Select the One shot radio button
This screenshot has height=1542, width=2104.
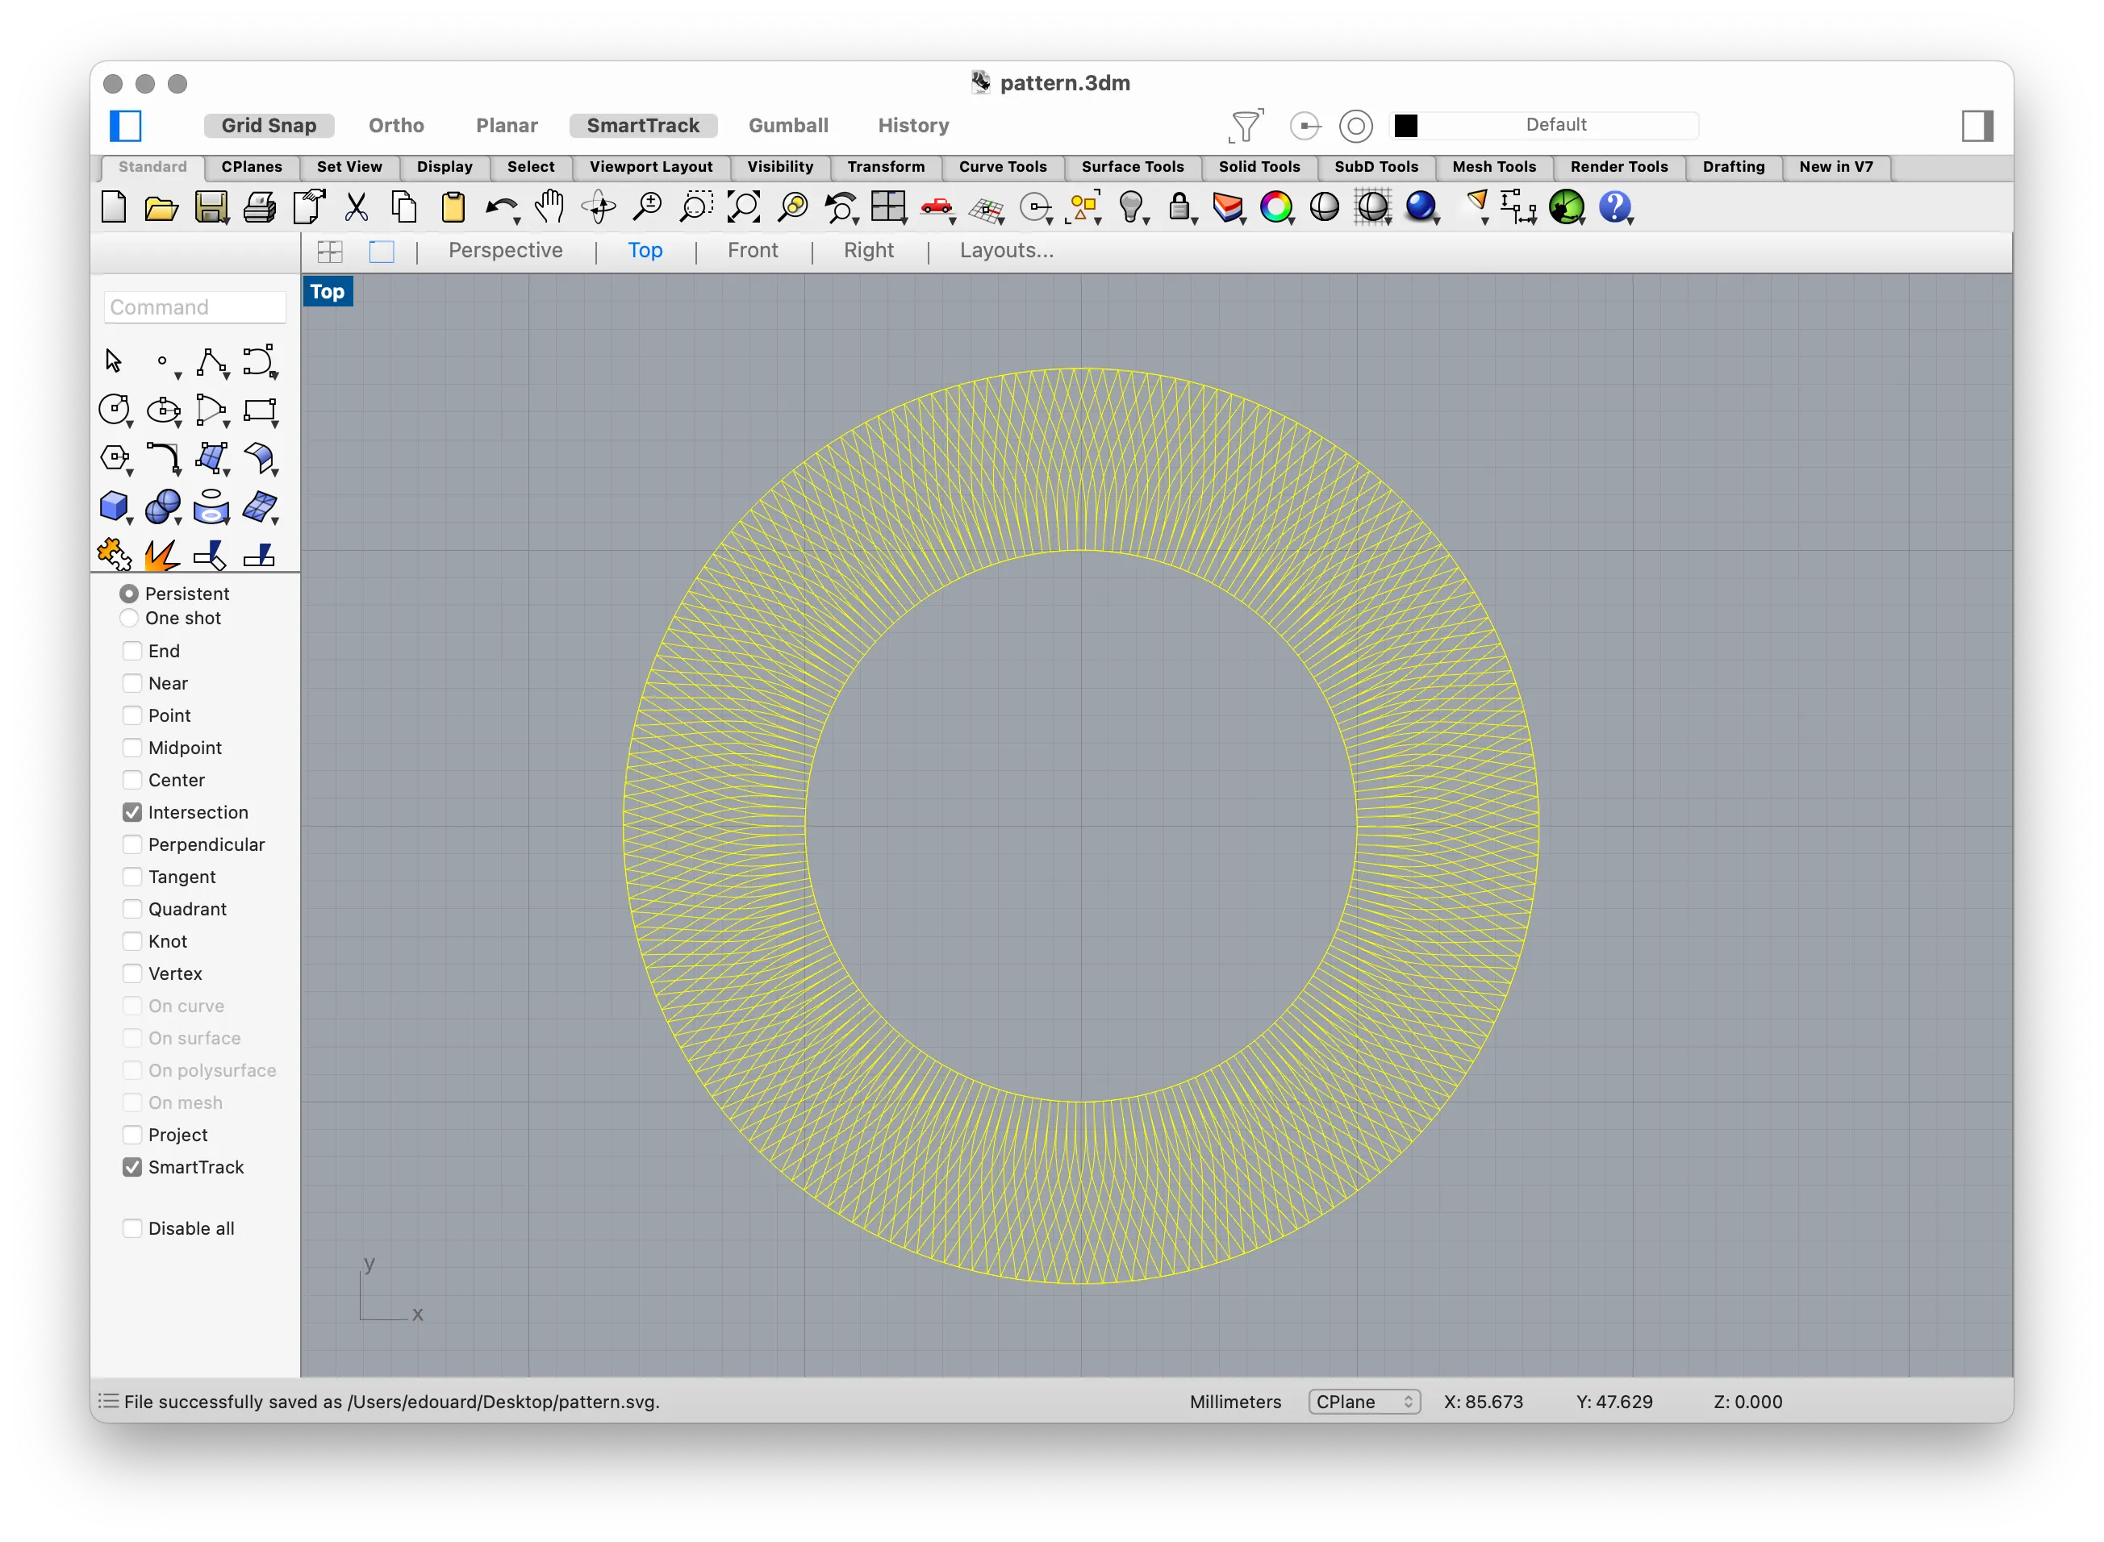click(130, 618)
